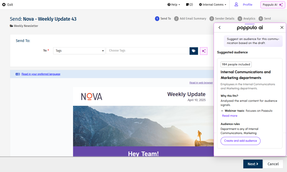Viewport: 287px width, 172px height.
Task: Go to step 4 Analytics
Action: pyautogui.click(x=246, y=19)
